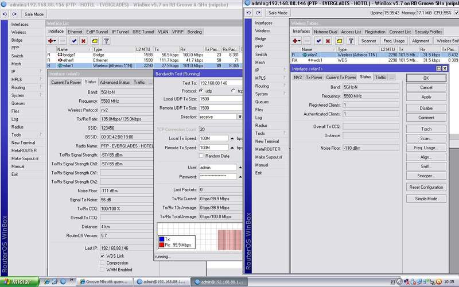Click Reset Configuration button
459x287 pixels.
pos(426,187)
